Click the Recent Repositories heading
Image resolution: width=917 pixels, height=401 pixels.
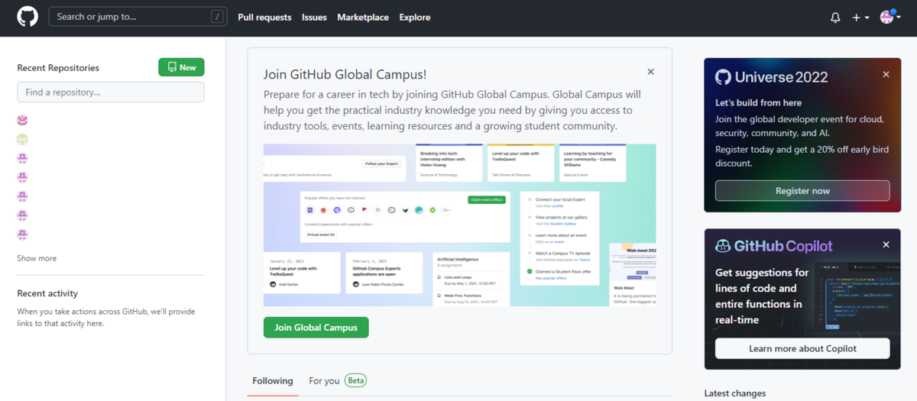coord(58,68)
